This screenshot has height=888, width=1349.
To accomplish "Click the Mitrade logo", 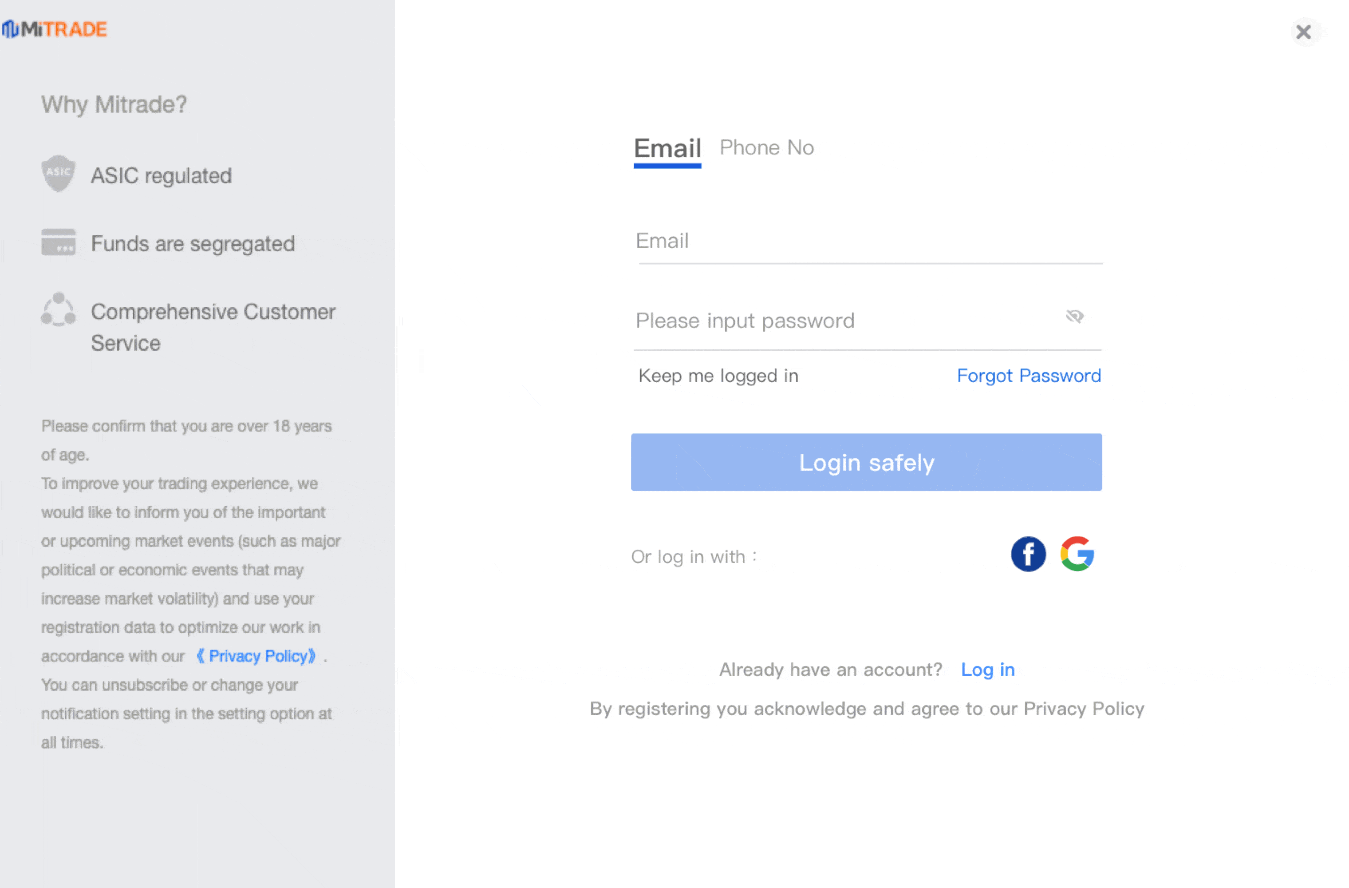I will 55,29.
